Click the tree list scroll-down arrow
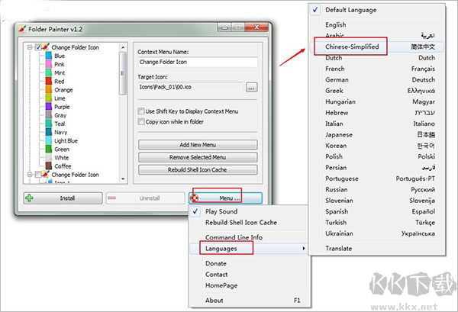The width and height of the screenshot is (458, 312). point(123,179)
